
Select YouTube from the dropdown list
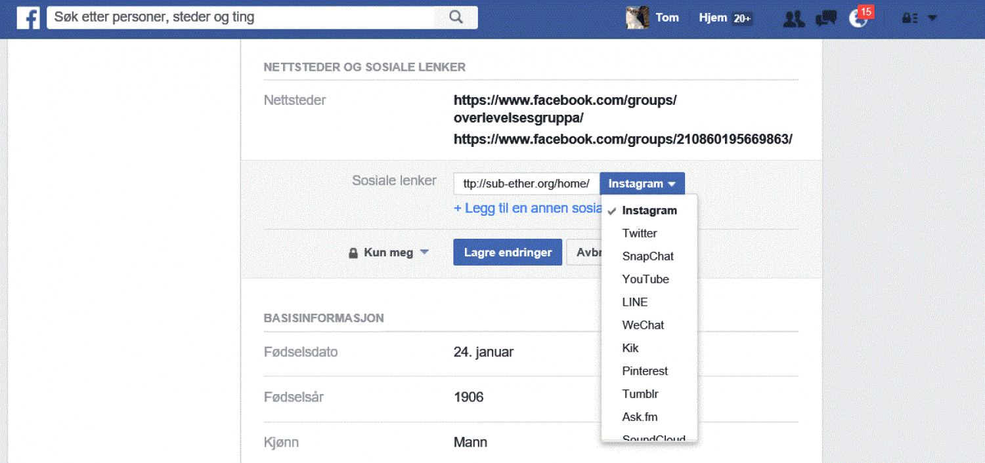pos(645,279)
